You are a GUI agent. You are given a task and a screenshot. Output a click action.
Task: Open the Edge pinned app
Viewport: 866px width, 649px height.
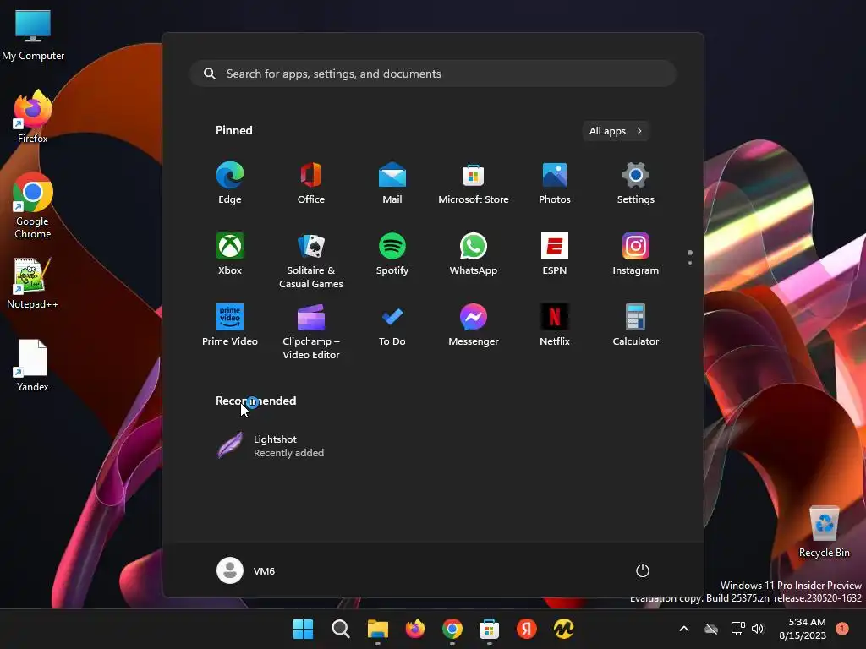230,183
